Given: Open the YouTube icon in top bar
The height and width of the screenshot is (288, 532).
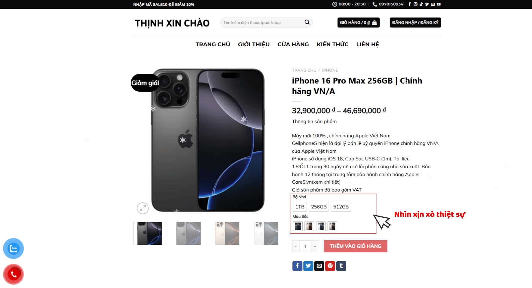Looking at the screenshot, I should tap(439, 4).
